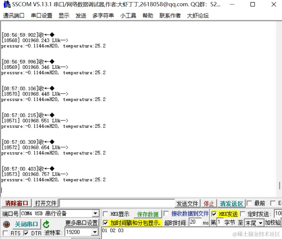Click the 打开文件 button
Viewport: 282px width, 239px height.
(x=46, y=203)
